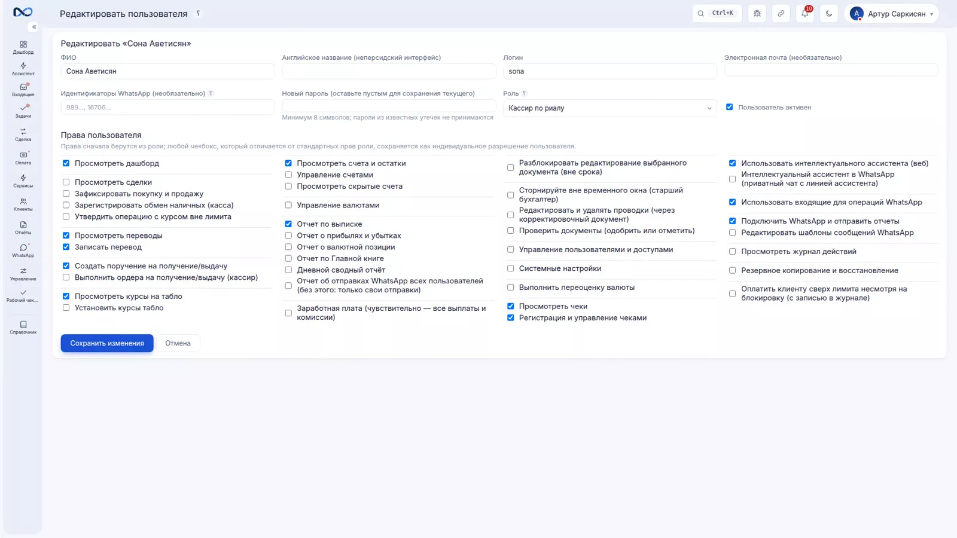
Task: Toggle Отчет по выписке checkbox
Action: [288, 224]
